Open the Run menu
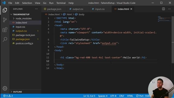 tap(51, 3)
